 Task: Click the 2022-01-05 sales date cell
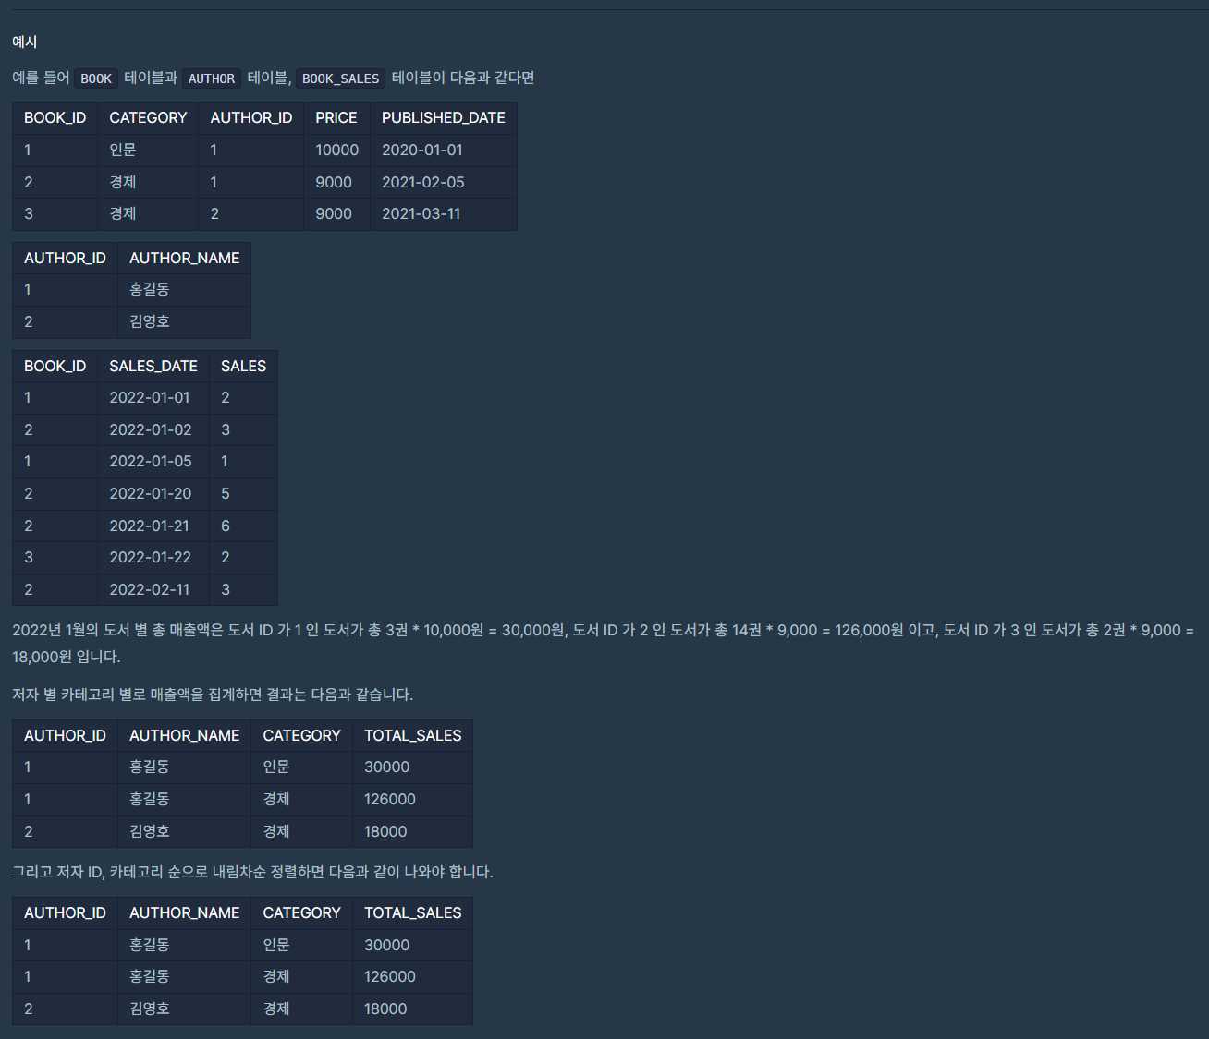151,461
